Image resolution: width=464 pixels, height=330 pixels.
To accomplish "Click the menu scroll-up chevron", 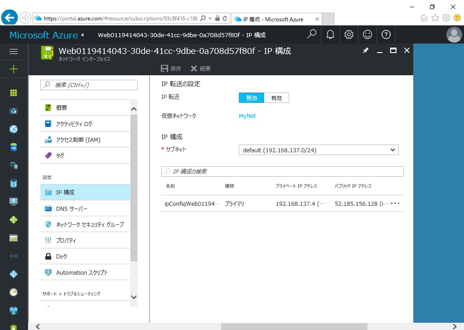I will 134,109.
